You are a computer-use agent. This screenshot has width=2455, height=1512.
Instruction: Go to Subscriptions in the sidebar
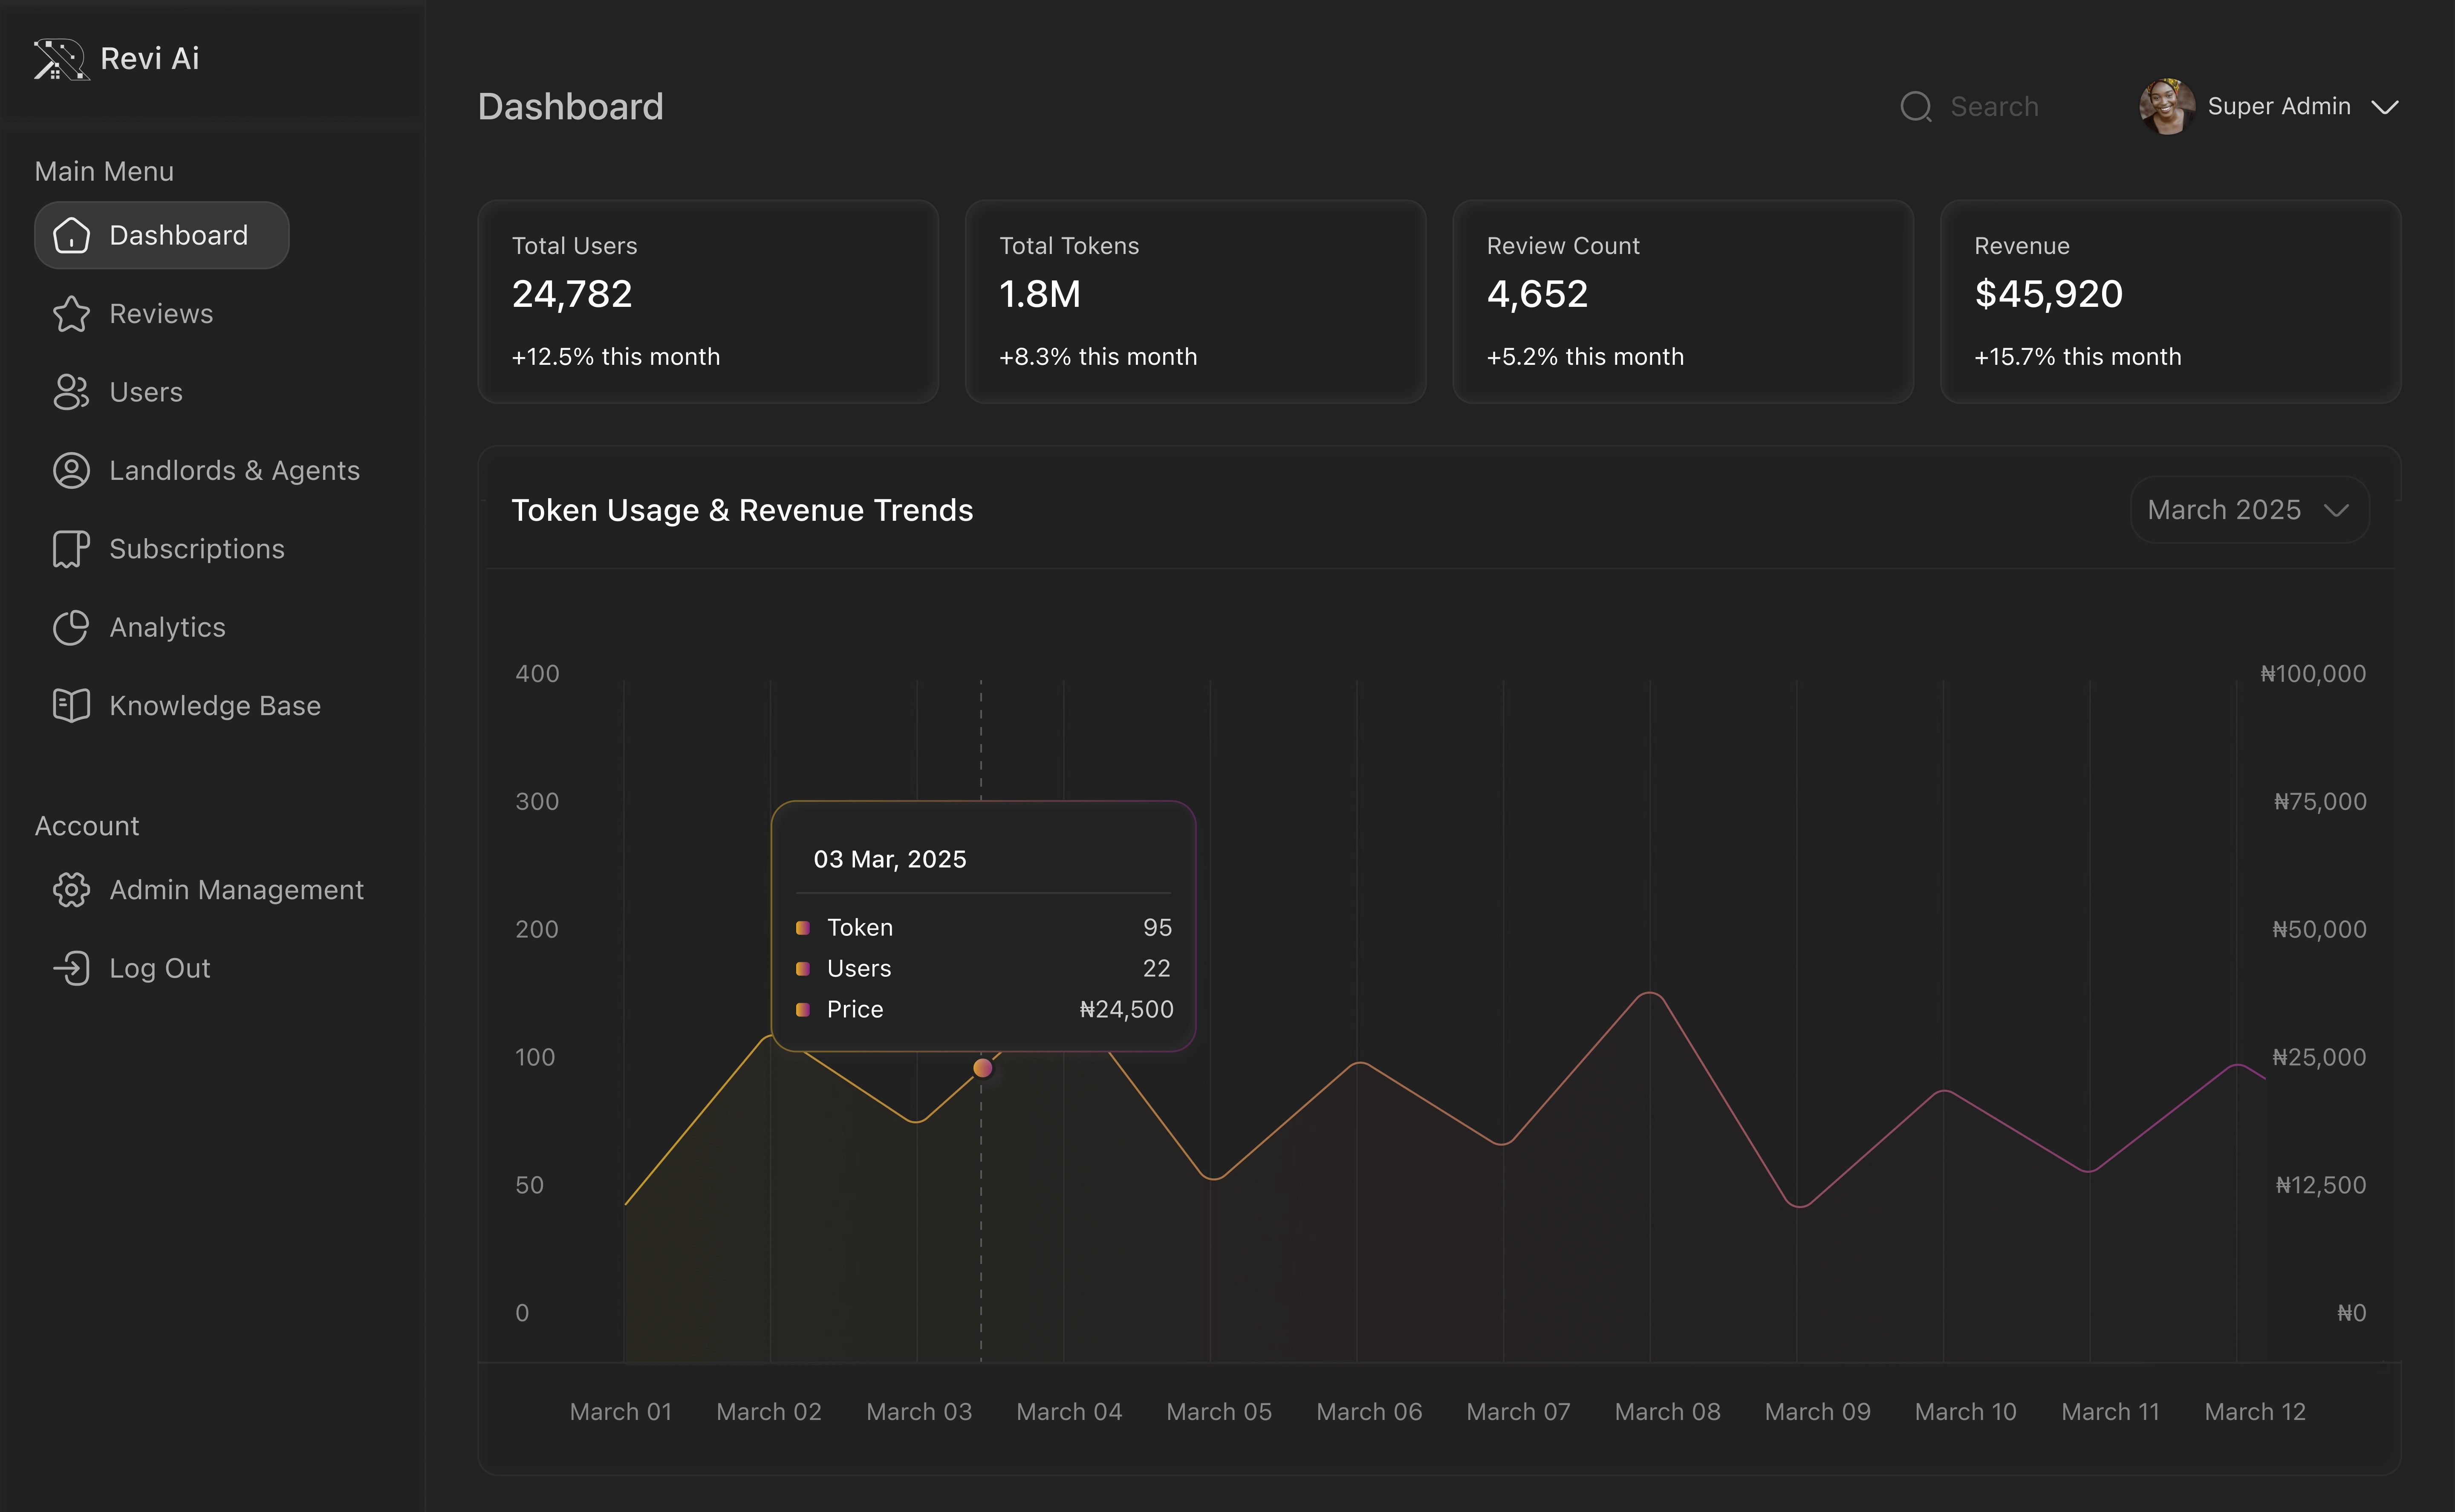pos(196,549)
